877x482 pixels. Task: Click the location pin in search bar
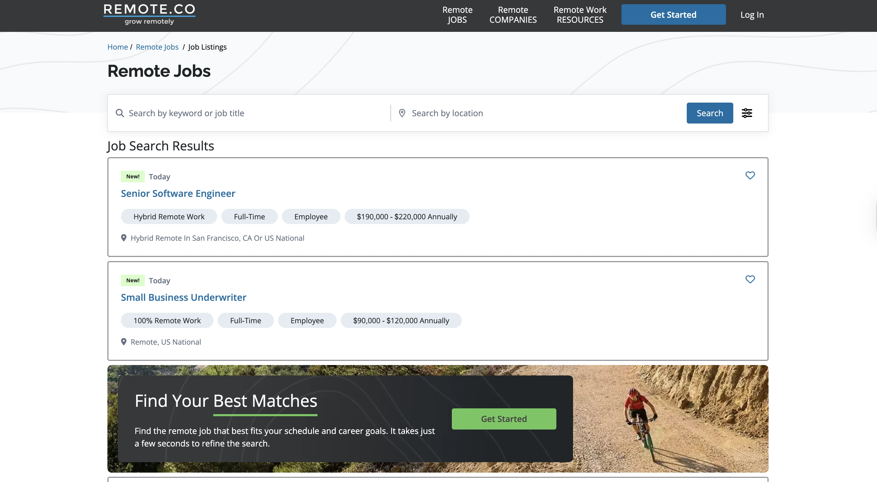click(x=402, y=113)
